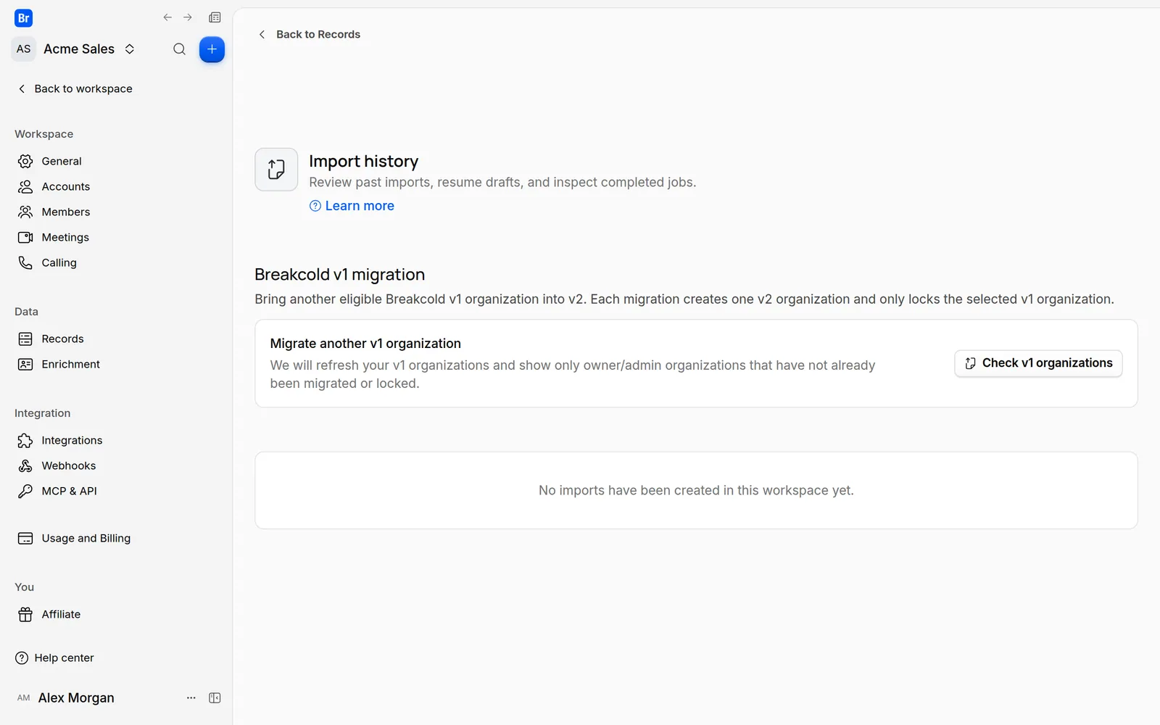Click the Calling phone icon
This screenshot has height=725, width=1160.
pos(25,262)
